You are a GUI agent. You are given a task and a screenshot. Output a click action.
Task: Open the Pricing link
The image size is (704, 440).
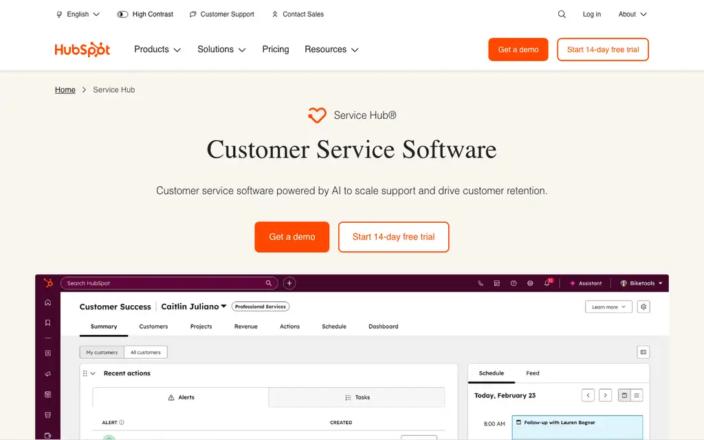pyautogui.click(x=276, y=49)
